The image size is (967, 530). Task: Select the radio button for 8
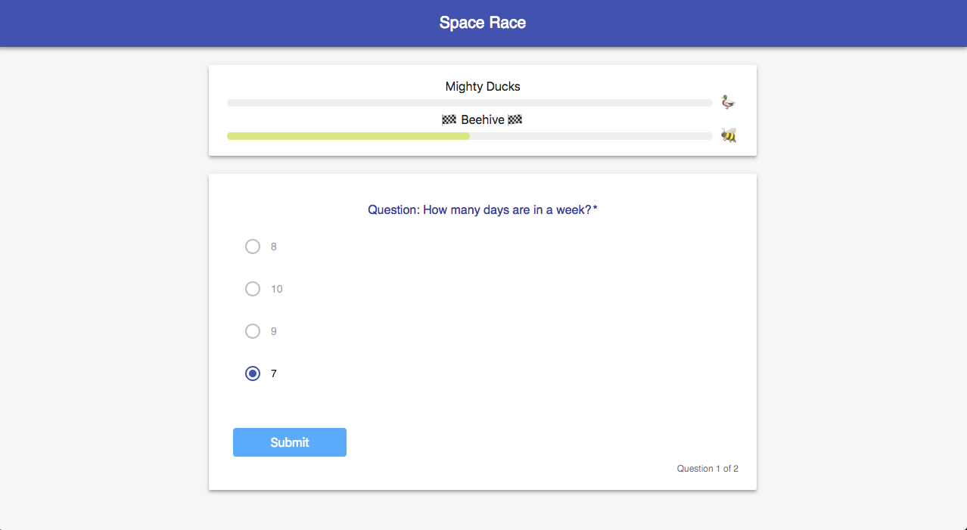253,246
